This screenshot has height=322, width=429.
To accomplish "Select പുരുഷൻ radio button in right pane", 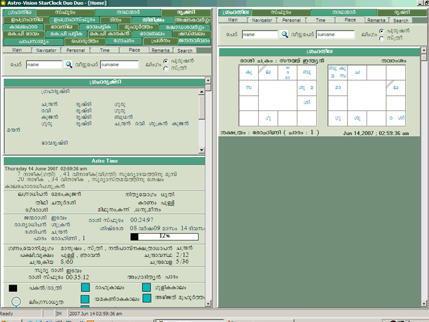I will coord(381,31).
